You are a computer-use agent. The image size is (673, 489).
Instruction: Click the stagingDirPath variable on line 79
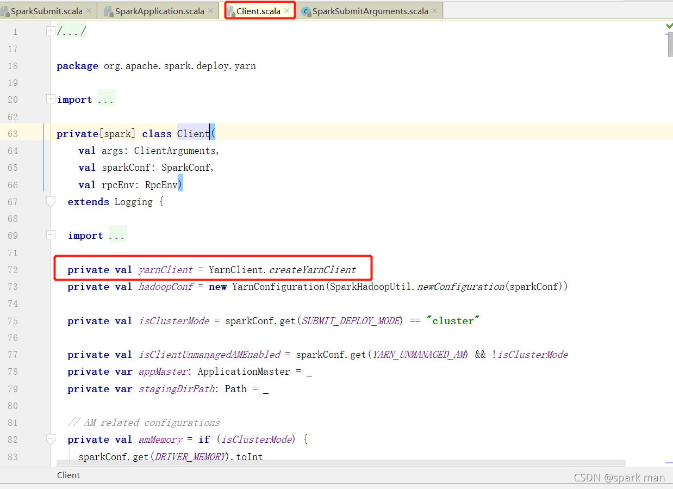point(177,389)
